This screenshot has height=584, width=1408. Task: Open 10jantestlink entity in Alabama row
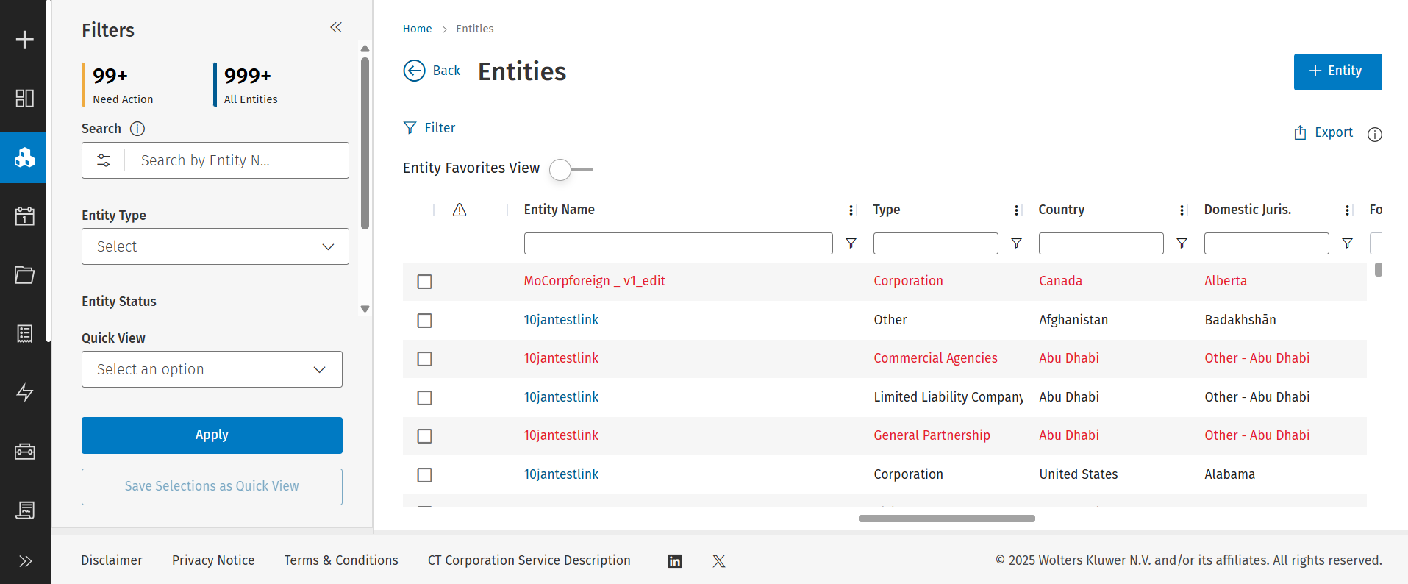[x=561, y=474]
